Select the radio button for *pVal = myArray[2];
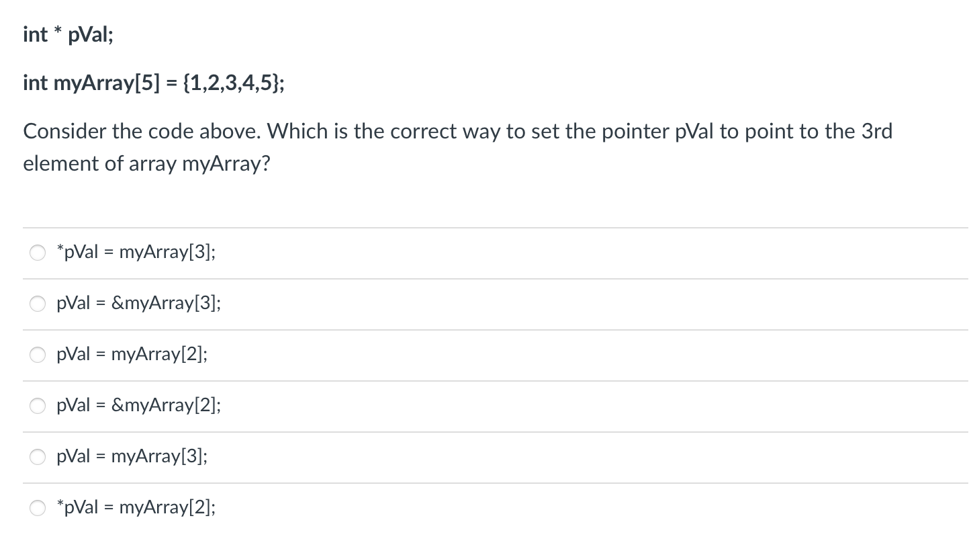This screenshot has height=551, width=971. [38, 508]
